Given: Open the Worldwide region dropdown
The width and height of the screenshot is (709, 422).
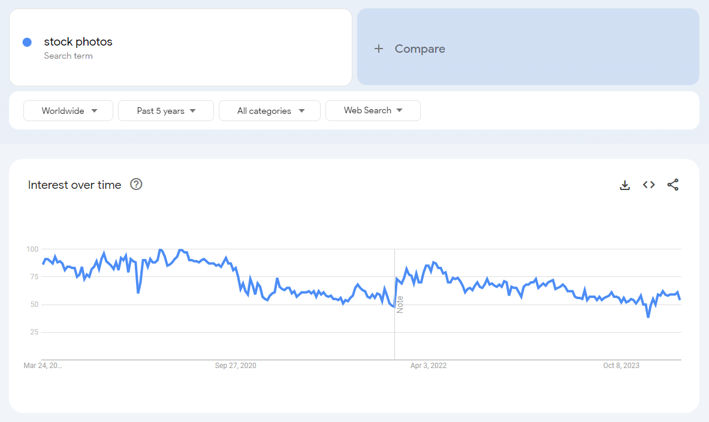Looking at the screenshot, I should tap(68, 111).
